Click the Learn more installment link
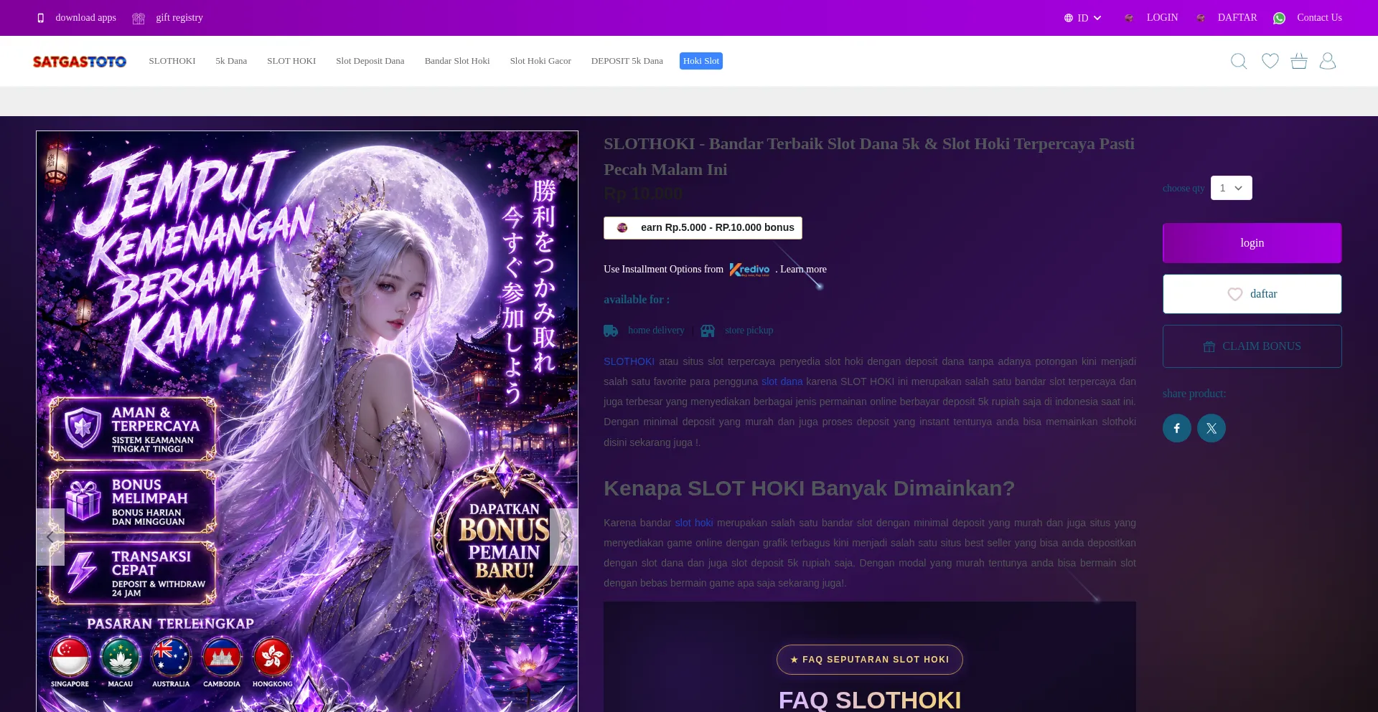The image size is (1378, 712). pos(804,270)
